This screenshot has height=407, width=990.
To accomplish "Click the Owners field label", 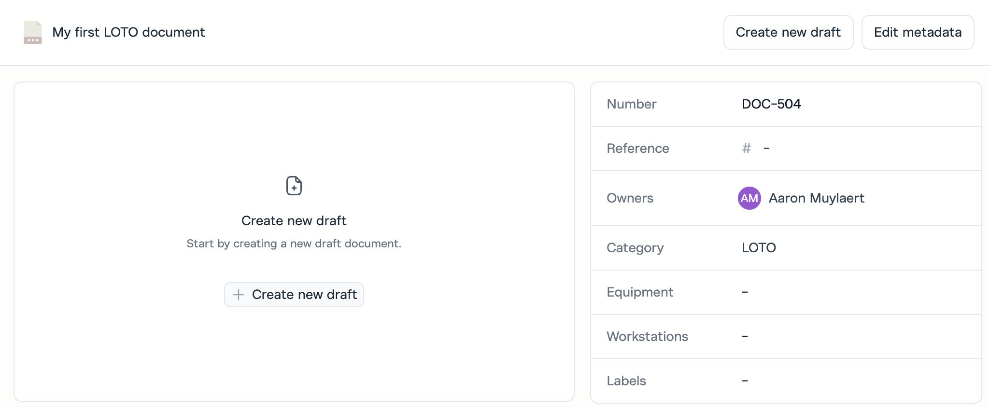I will pyautogui.click(x=630, y=198).
